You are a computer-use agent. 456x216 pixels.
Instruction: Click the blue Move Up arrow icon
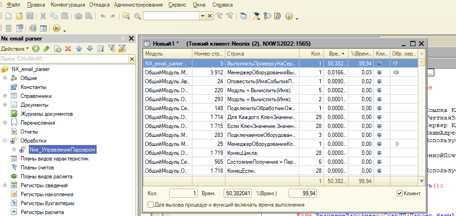click(x=79, y=48)
